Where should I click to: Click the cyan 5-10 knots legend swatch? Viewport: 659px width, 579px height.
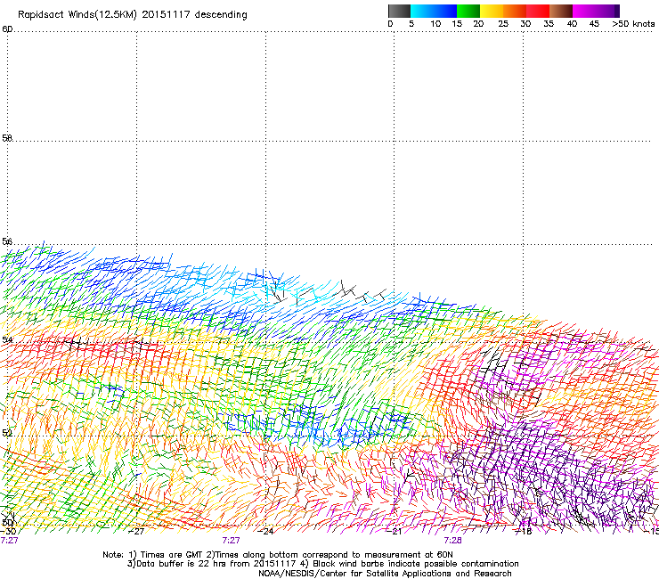(x=422, y=11)
